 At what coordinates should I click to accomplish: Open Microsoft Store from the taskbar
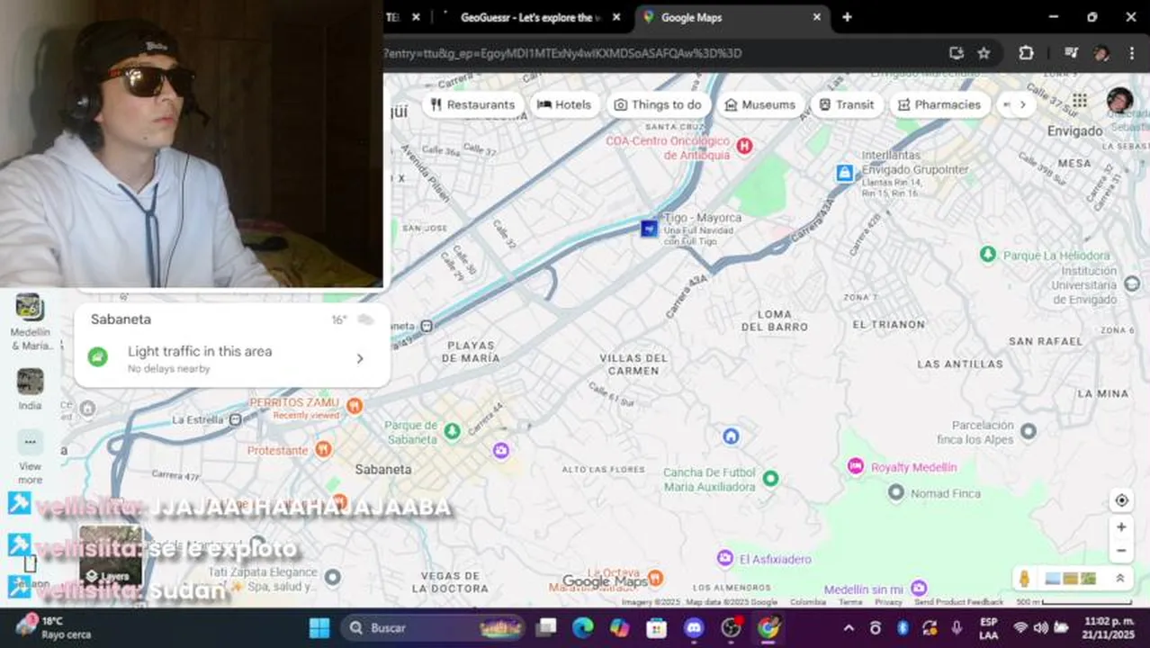(x=657, y=627)
